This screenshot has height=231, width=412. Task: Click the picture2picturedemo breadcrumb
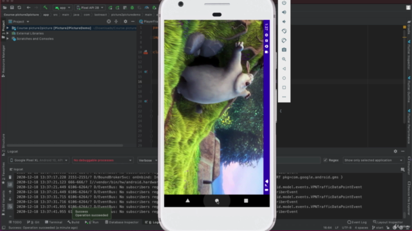point(126,15)
